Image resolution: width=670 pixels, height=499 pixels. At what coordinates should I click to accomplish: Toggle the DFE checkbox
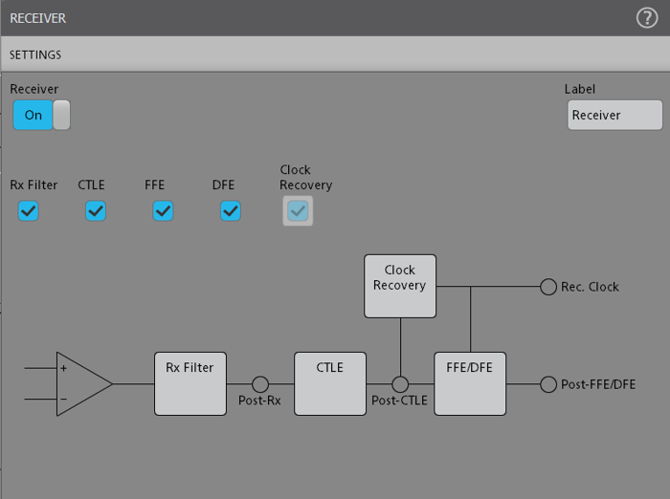click(231, 211)
